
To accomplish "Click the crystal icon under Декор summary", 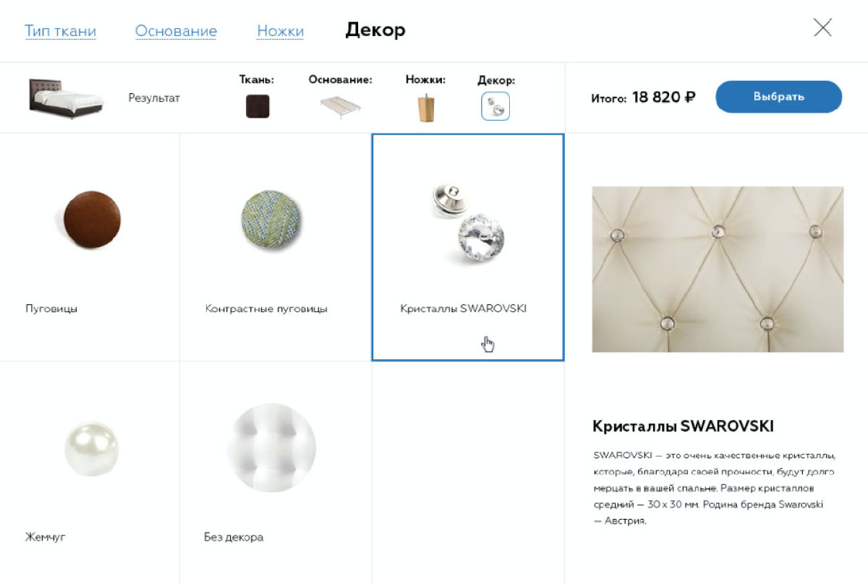I will 495,106.
